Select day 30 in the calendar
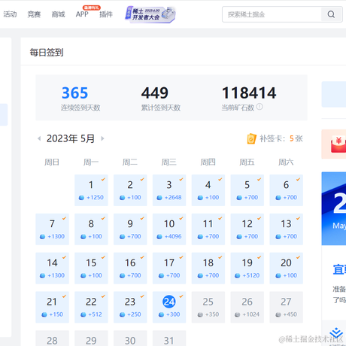This screenshot has height=346, width=346. pyautogui.click(x=130, y=338)
